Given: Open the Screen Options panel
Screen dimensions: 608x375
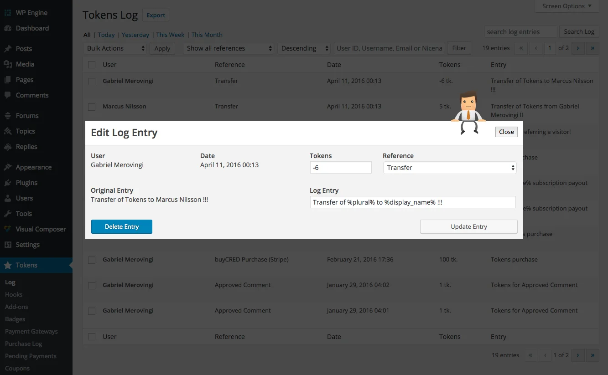Looking at the screenshot, I should [566, 6].
